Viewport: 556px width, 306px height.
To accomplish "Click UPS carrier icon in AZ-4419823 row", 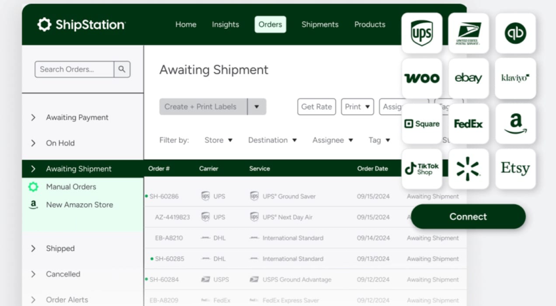I will point(205,217).
